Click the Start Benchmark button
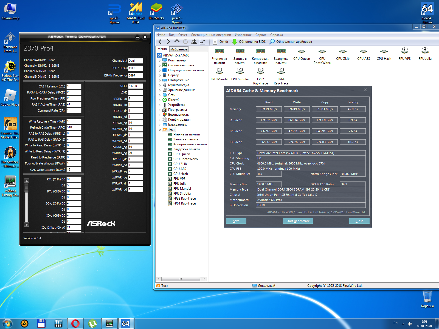The height and width of the screenshot is (329, 439). [298, 221]
